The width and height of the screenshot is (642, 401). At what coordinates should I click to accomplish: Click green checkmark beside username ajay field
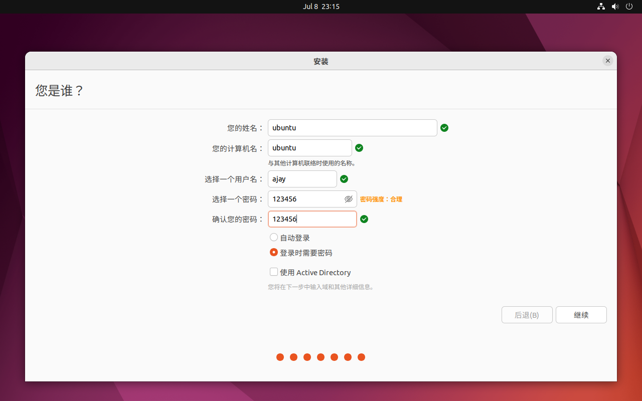click(x=344, y=179)
